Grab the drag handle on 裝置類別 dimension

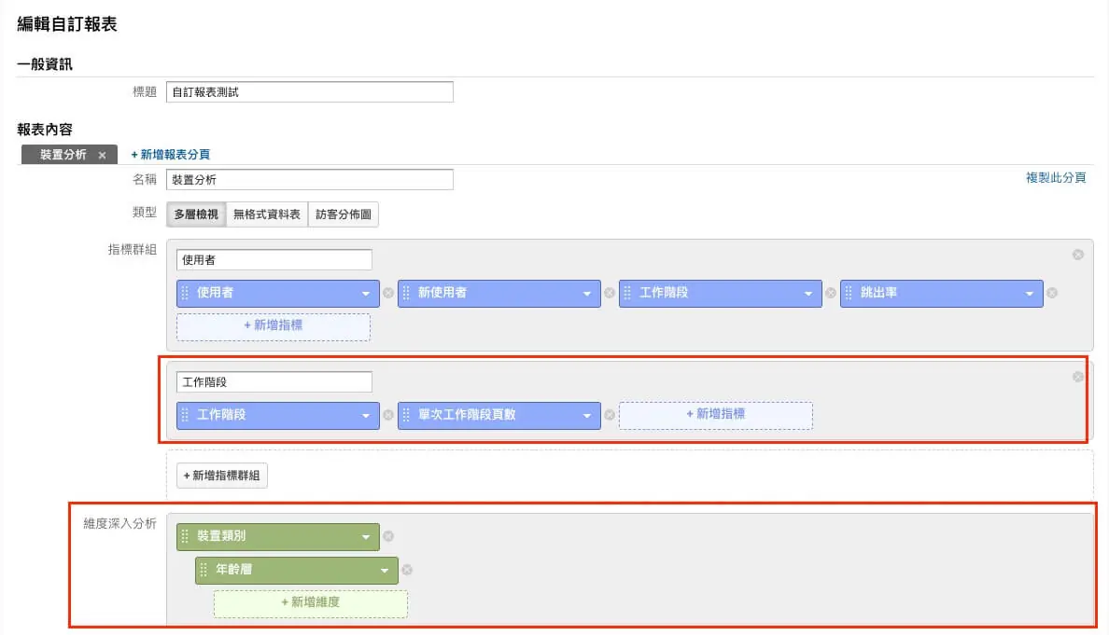(186, 537)
